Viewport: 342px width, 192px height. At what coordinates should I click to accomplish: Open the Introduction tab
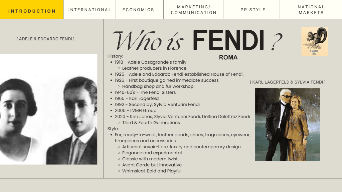click(x=32, y=11)
